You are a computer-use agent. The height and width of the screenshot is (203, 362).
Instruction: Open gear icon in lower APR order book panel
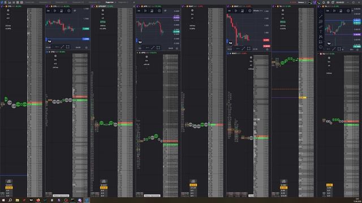pyautogui.click(x=146, y=57)
